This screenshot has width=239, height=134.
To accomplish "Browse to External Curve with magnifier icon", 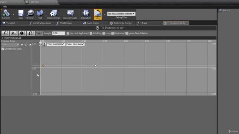I will point(26,45).
